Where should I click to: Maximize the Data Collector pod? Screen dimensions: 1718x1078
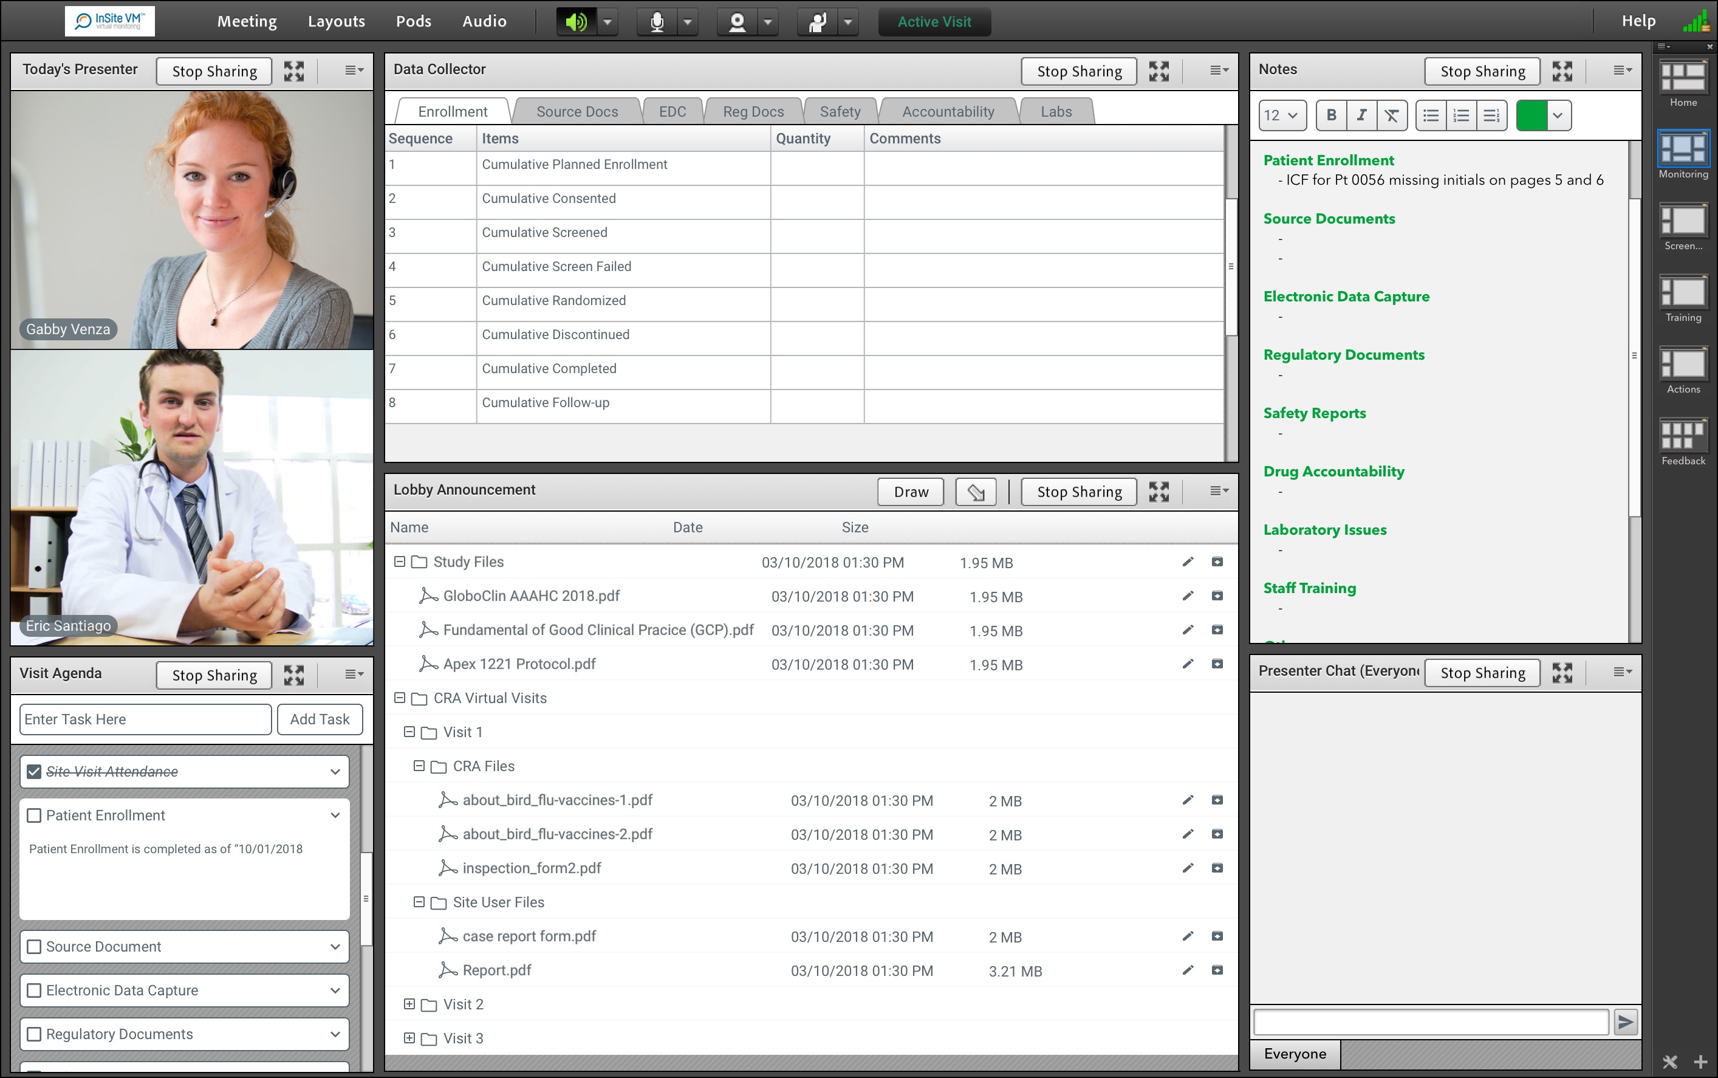coord(1158,70)
